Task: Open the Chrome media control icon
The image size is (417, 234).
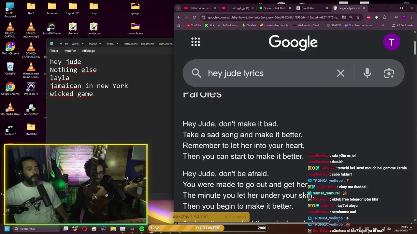Action: (396, 17)
